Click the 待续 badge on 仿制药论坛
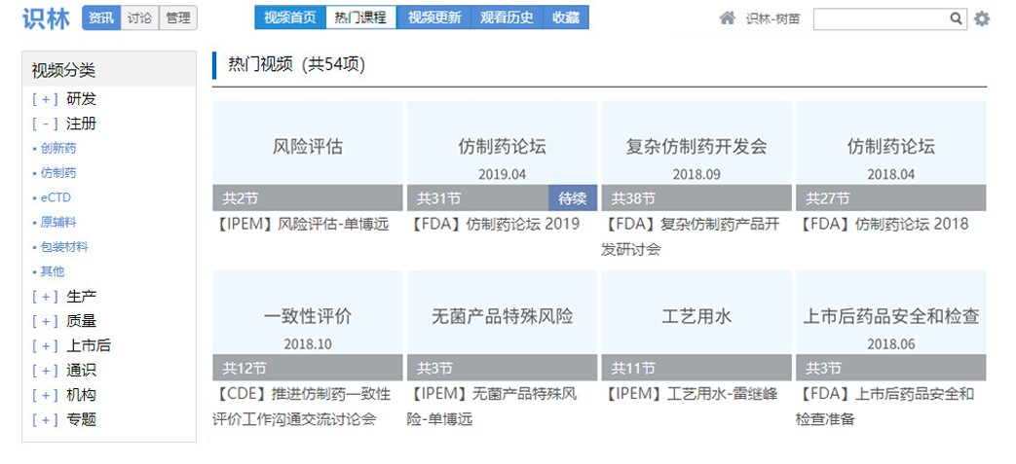 pos(572,198)
